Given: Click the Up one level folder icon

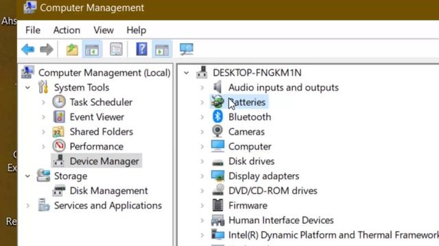Looking at the screenshot, I should click(x=72, y=49).
